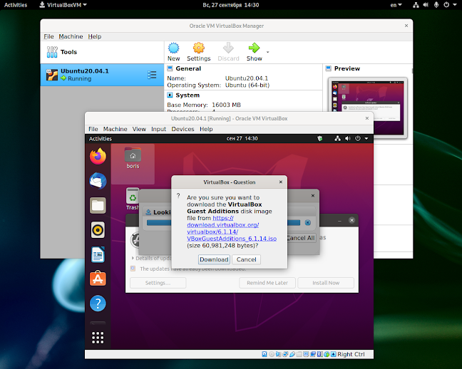Open Thunderbird mail from the guest dock
This screenshot has width=462, height=369.
(98, 181)
